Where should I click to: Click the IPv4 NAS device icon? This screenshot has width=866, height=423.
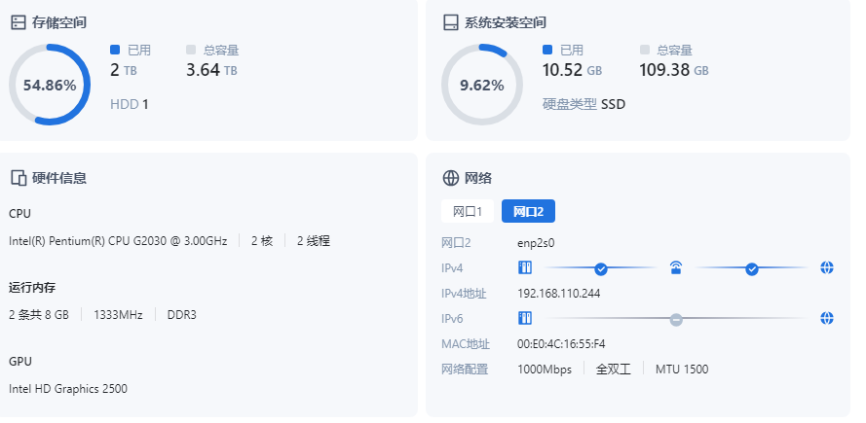525,267
